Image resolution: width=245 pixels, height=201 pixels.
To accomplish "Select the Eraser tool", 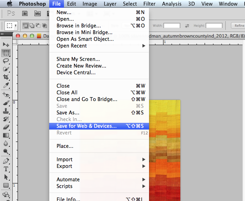I will point(6,127).
